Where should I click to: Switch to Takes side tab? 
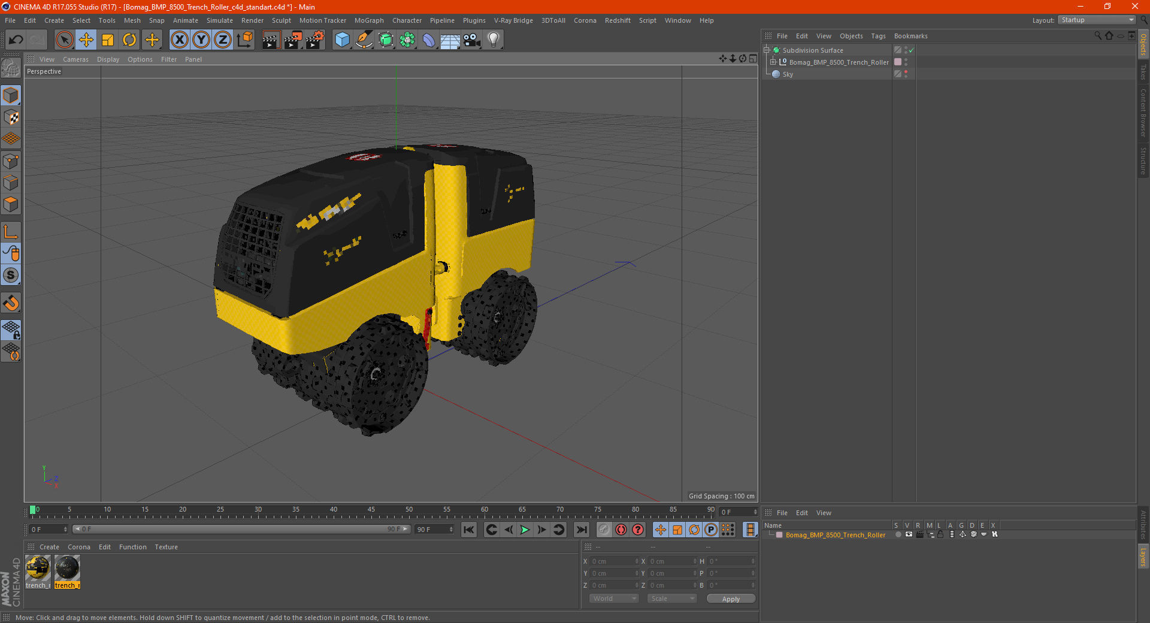pos(1143,72)
